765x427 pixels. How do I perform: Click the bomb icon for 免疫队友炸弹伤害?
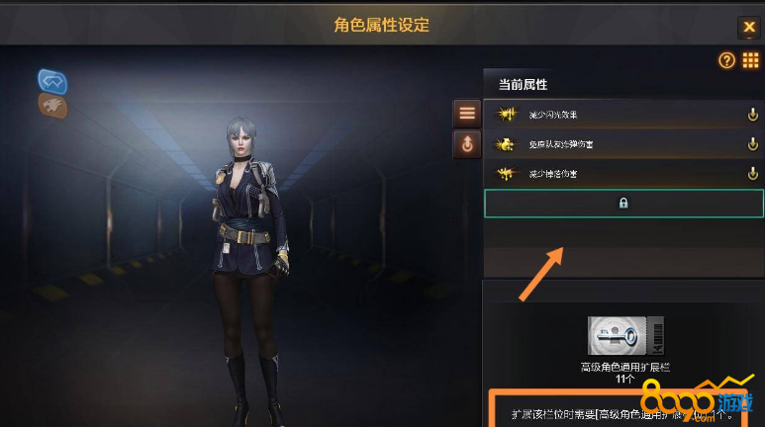506,144
